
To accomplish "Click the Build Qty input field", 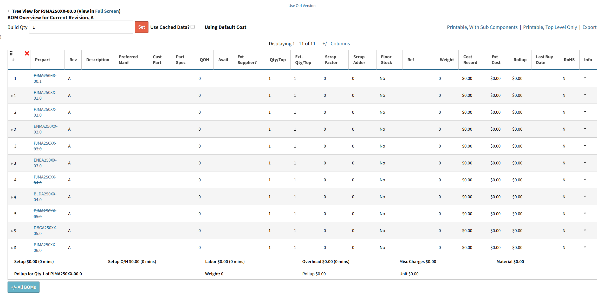I will pyautogui.click(x=81, y=27).
